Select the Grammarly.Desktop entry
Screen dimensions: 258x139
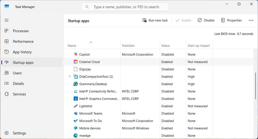93,84
